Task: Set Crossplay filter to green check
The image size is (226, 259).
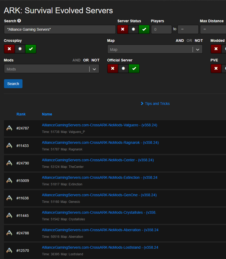Action: click(x=31, y=49)
